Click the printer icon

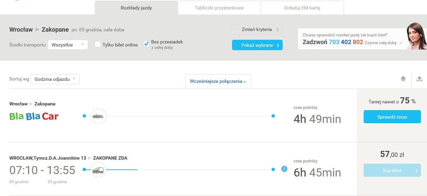(x=403, y=79)
